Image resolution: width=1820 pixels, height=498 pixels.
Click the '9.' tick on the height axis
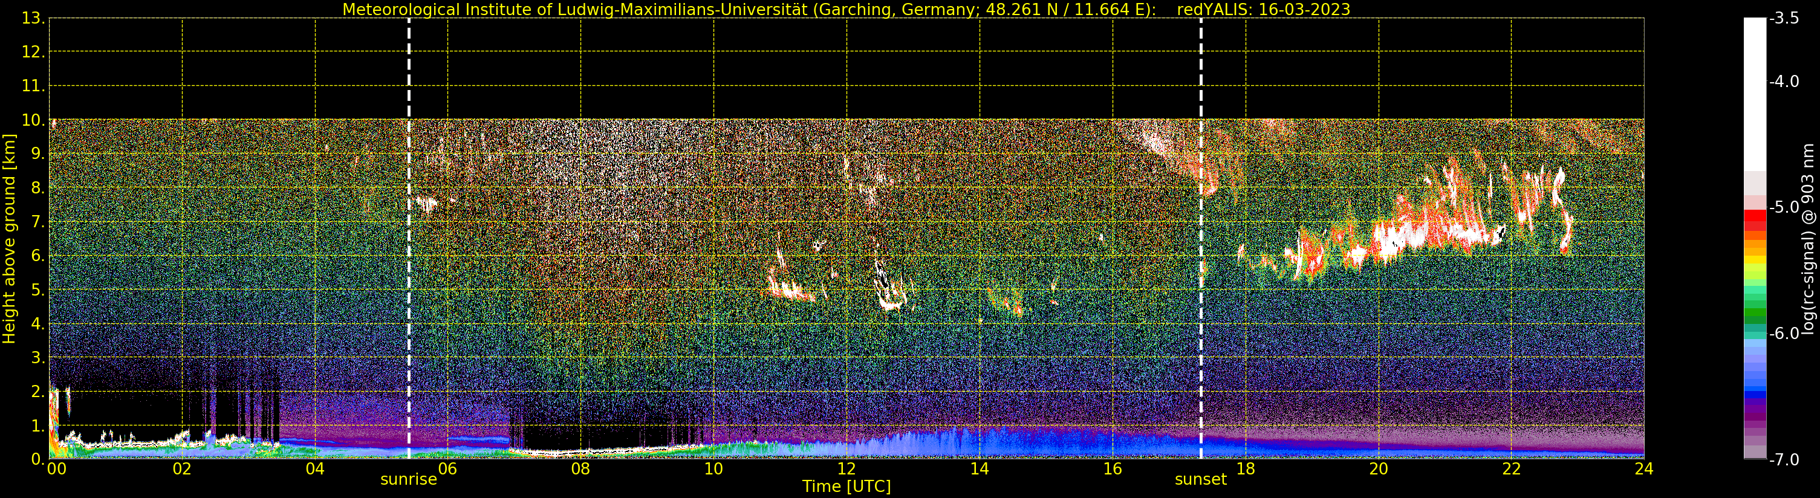(38, 154)
